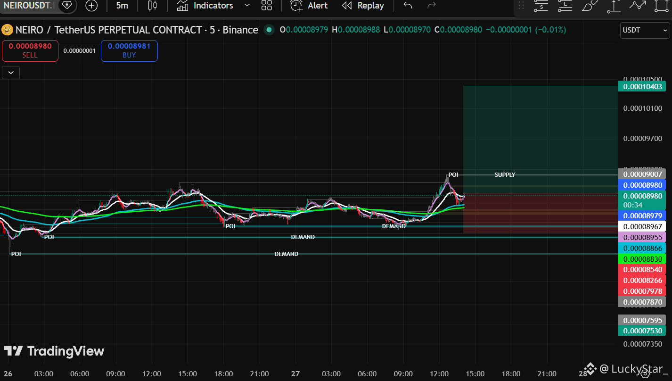
Task: Click the teal 0.00010403 target price label
Action: point(642,86)
